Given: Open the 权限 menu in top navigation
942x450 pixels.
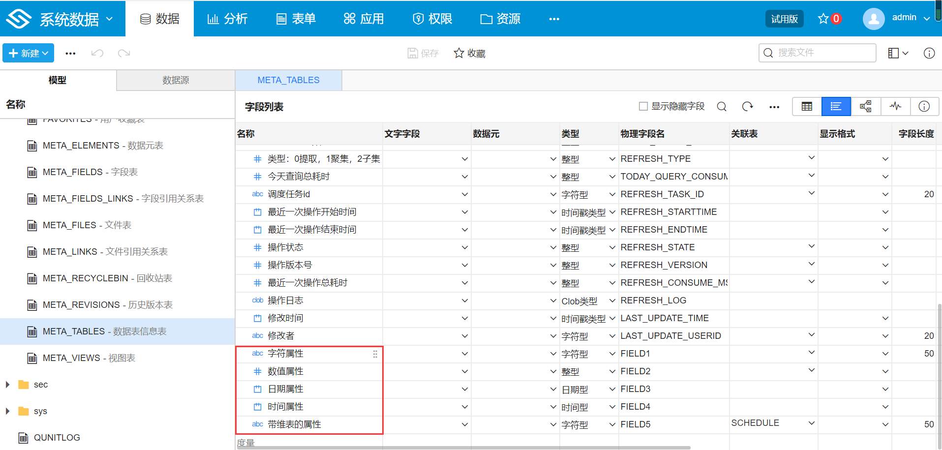Looking at the screenshot, I should (x=431, y=18).
